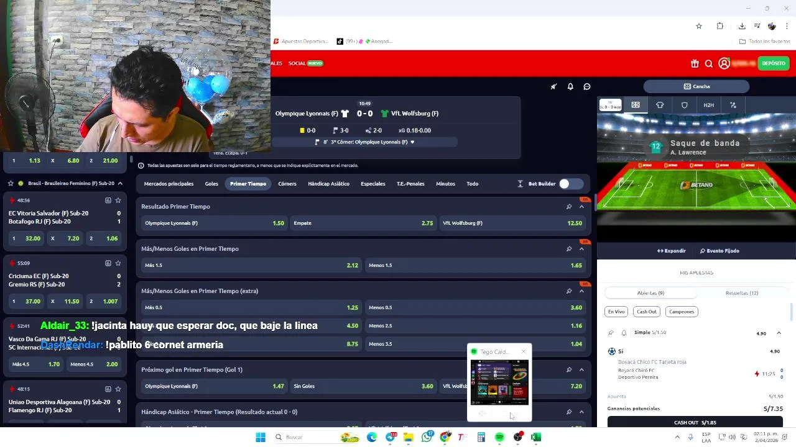Open browser extensions puzzle icon
The height and width of the screenshot is (447, 796).
click(x=720, y=26)
